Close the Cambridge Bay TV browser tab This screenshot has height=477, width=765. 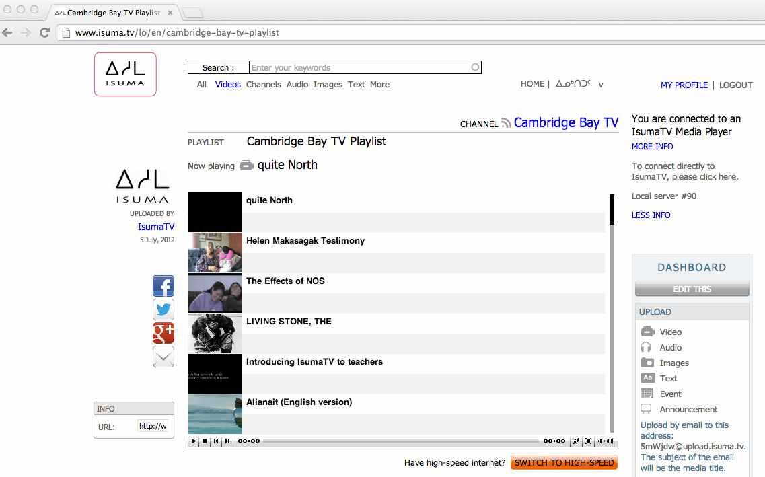tap(170, 13)
